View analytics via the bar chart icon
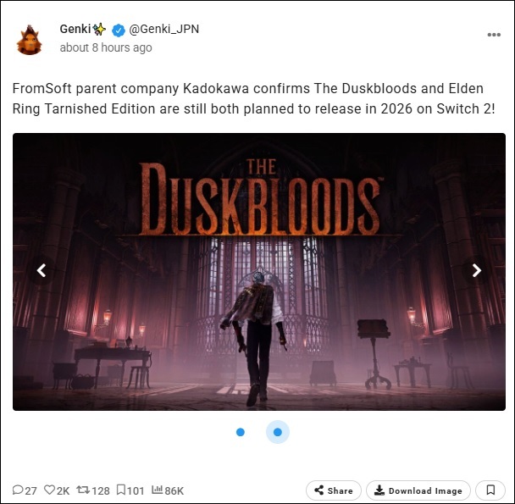The height and width of the screenshot is (504, 515). coord(157,490)
